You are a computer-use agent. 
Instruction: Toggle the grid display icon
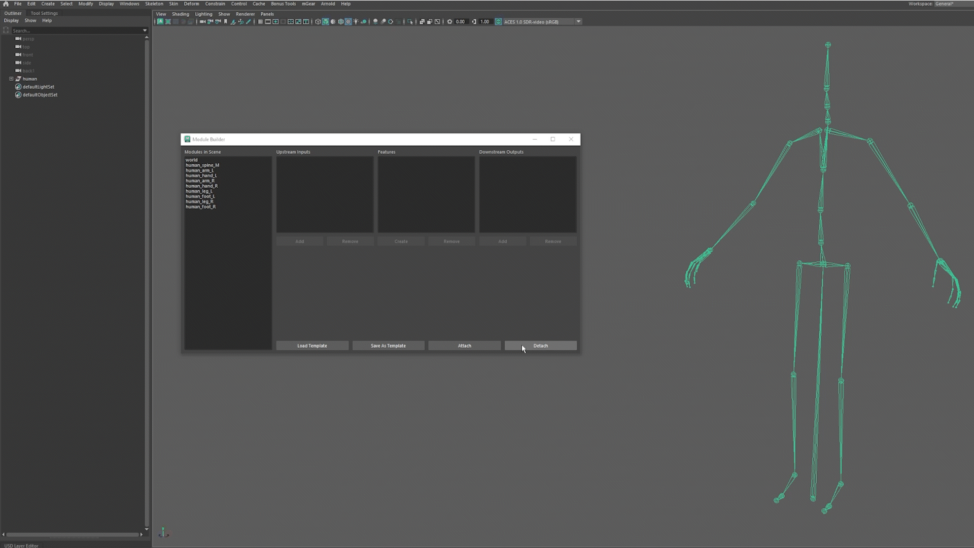[x=260, y=22]
